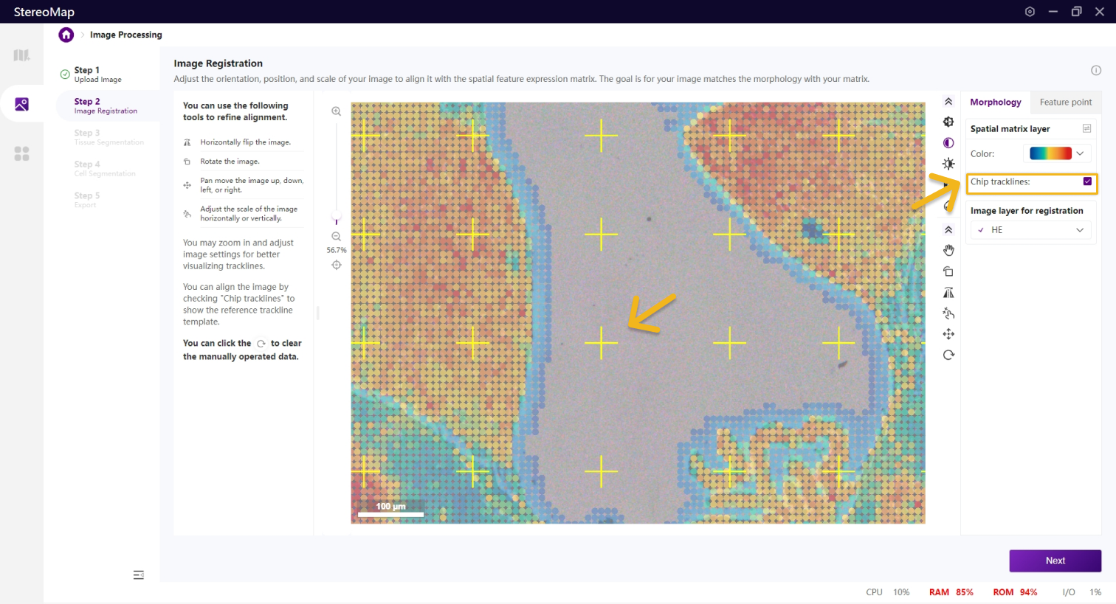Image resolution: width=1116 pixels, height=604 pixels.
Task: Expand the HE image layer dropdown
Action: pos(1030,230)
